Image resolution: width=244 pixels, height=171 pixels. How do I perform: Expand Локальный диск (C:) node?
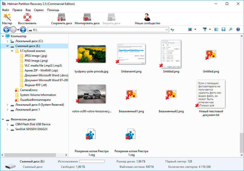pyautogui.click(x=7, y=41)
